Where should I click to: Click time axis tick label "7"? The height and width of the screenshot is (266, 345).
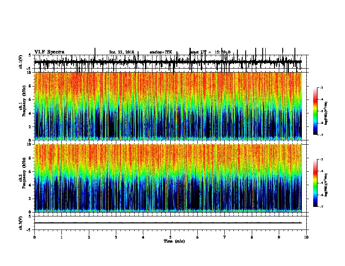225,237
